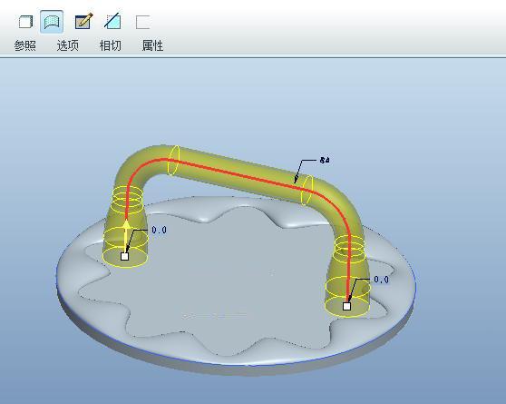Click the greyed-out thin feature icon
This screenshot has height=404, width=506.
point(142,22)
